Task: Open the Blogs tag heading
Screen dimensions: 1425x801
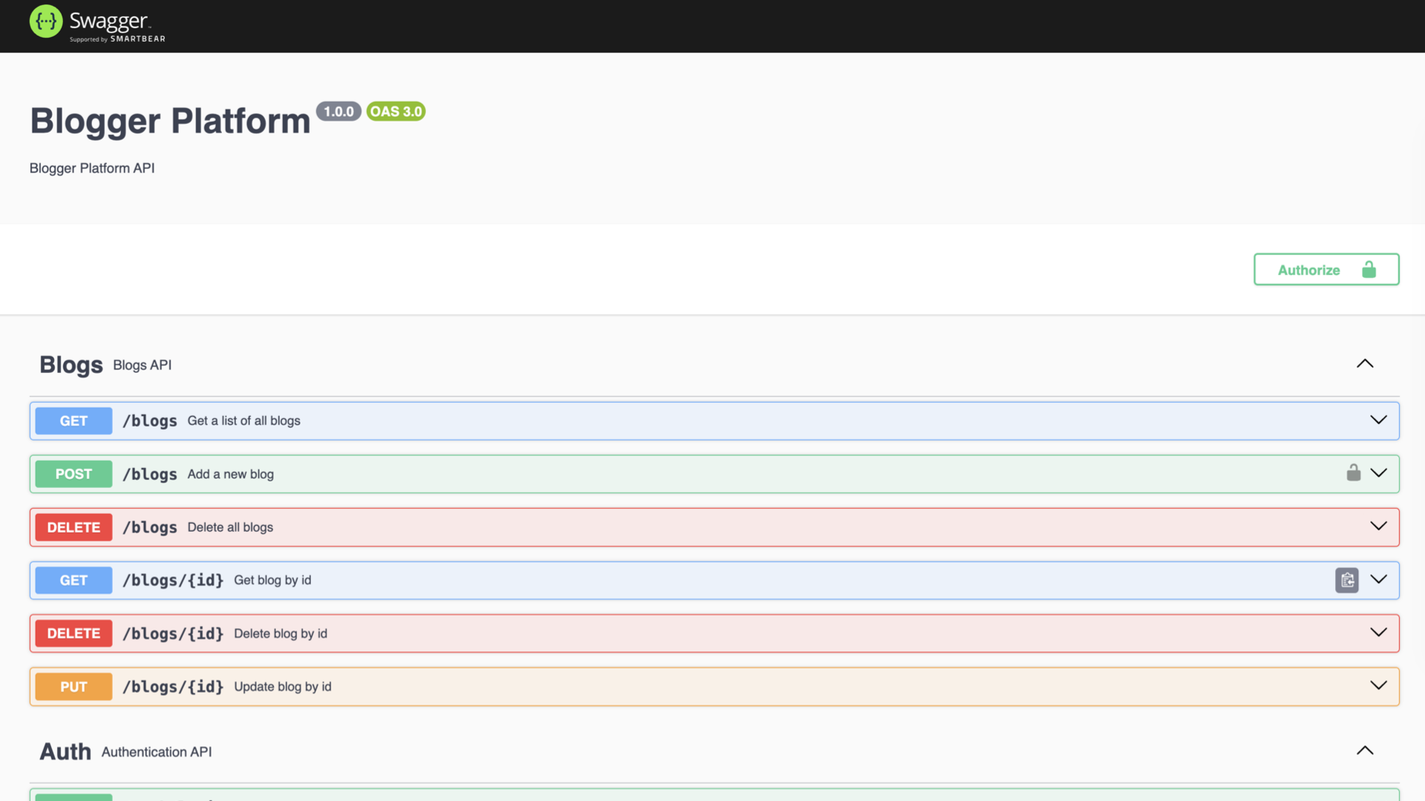Action: pyautogui.click(x=71, y=365)
